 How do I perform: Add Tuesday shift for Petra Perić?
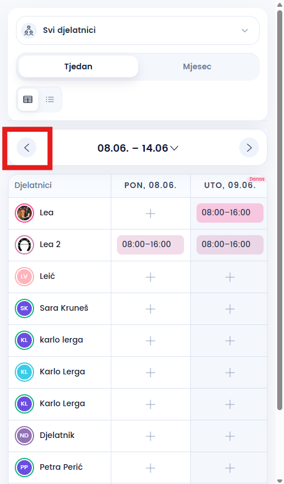[x=230, y=468]
